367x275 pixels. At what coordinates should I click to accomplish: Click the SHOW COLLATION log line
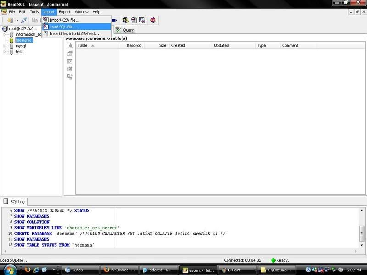(x=32, y=222)
